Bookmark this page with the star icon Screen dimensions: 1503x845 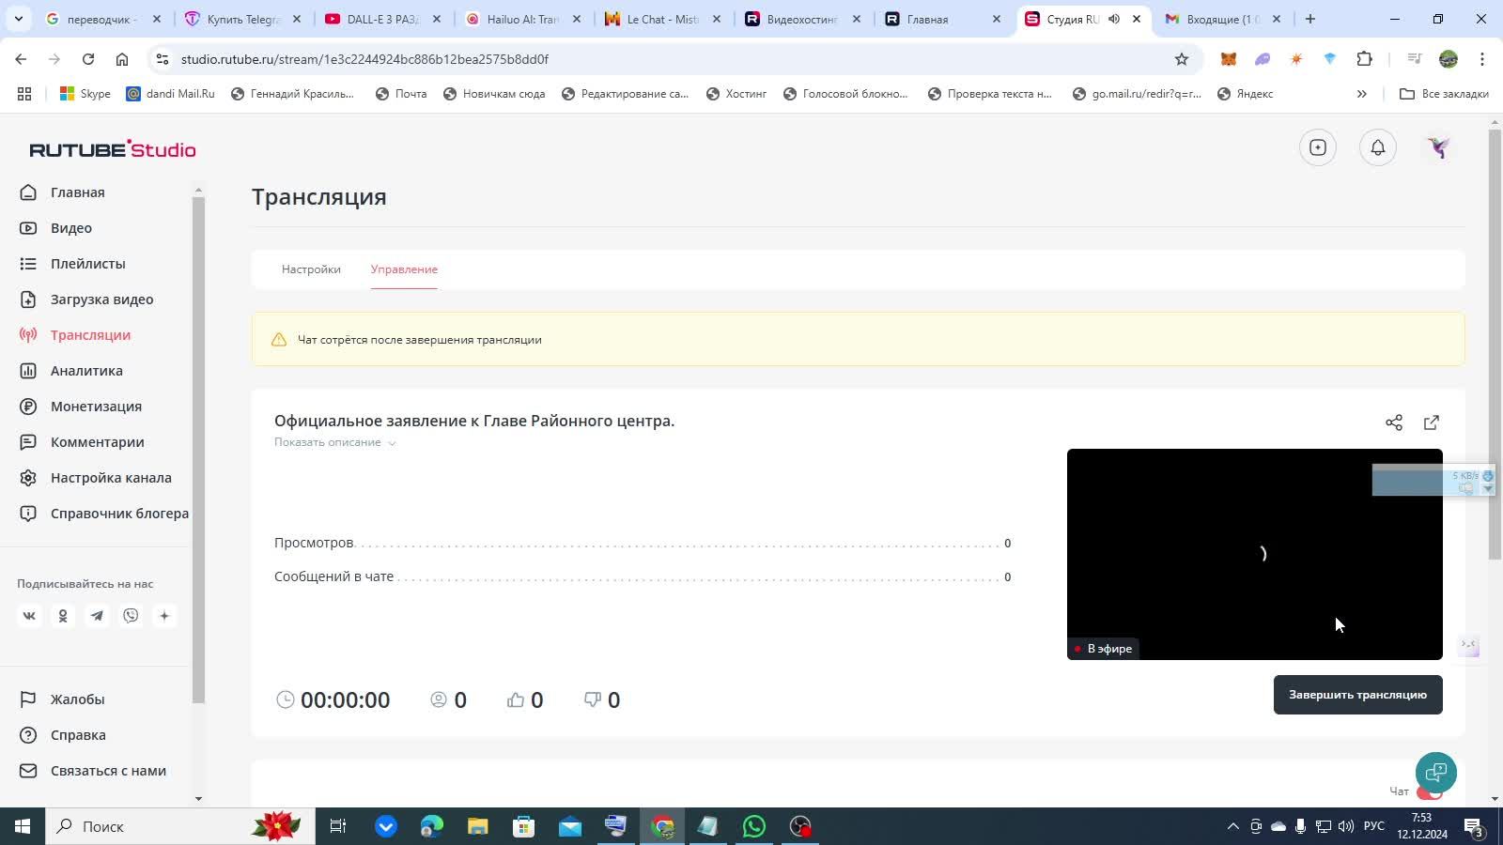click(x=1182, y=59)
